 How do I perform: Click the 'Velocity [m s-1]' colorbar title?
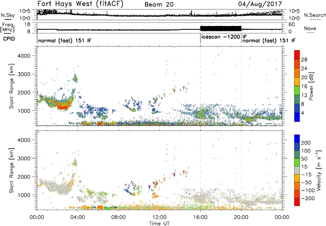[319, 170]
